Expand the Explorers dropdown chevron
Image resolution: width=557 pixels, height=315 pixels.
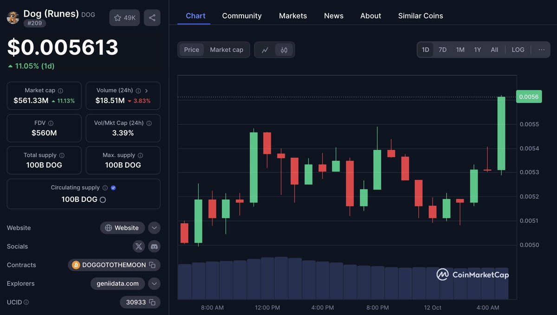pyautogui.click(x=155, y=283)
